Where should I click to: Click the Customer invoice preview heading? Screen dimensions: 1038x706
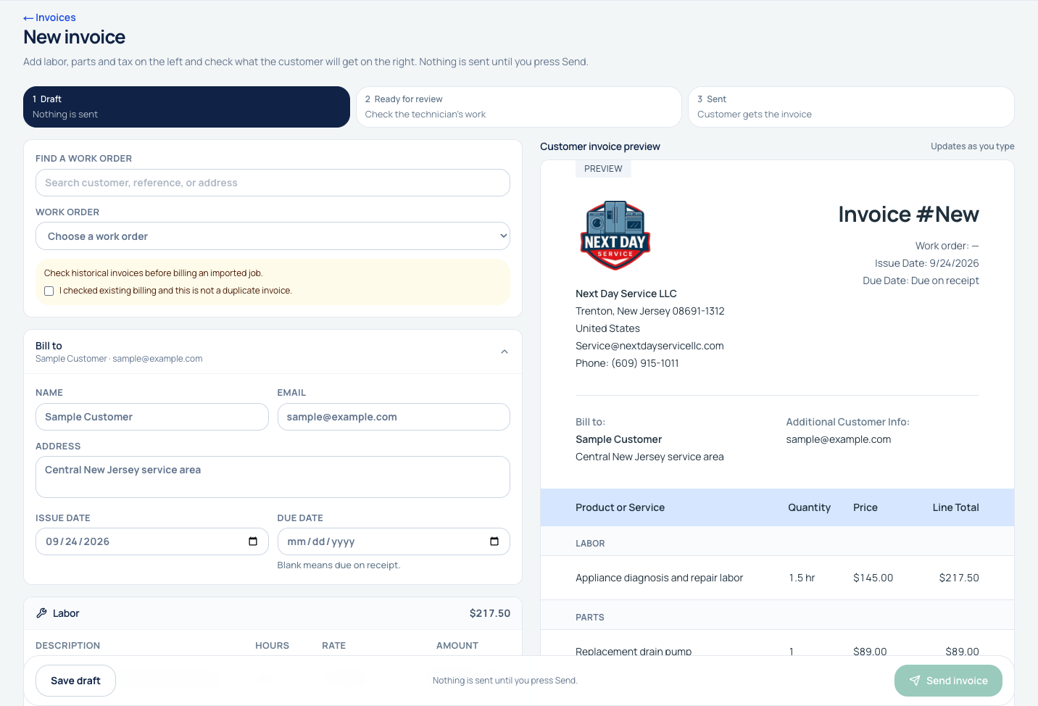pos(600,146)
